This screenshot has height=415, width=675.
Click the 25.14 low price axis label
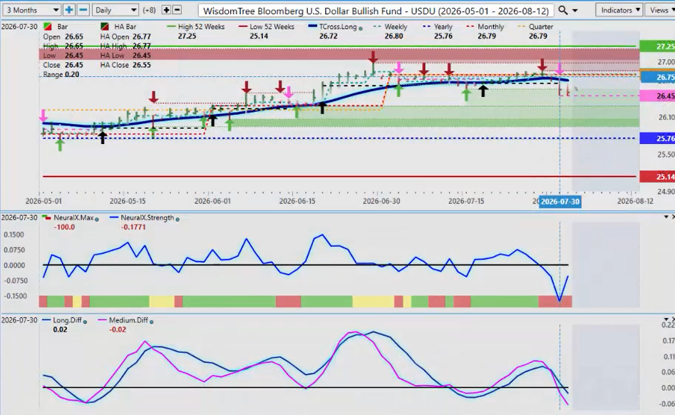point(657,177)
